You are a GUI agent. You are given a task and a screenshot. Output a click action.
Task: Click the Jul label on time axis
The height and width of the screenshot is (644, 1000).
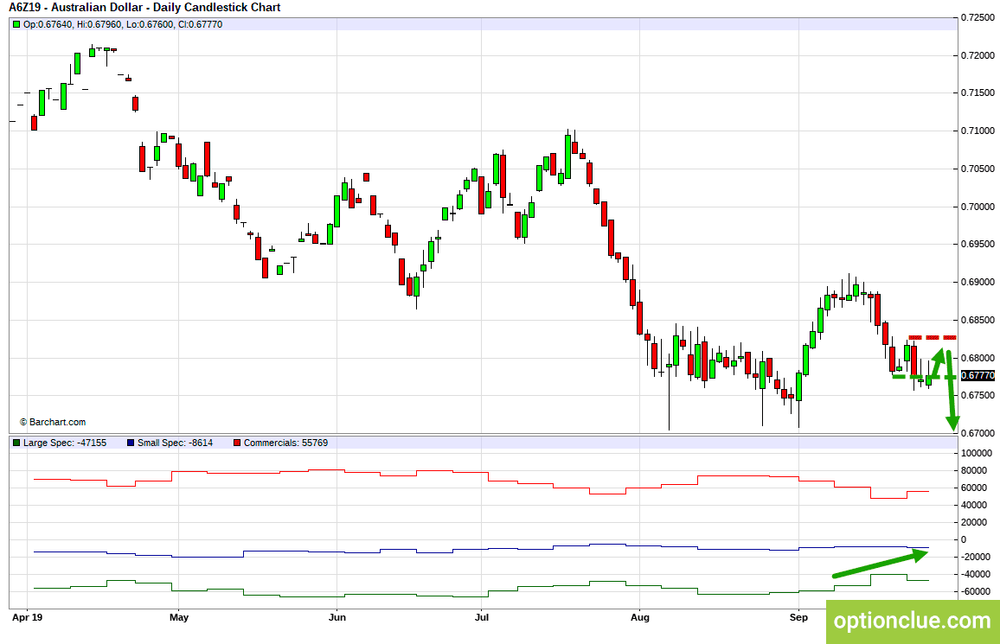(x=482, y=617)
